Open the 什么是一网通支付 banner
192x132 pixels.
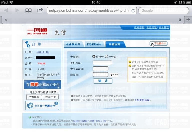tap(42, 106)
